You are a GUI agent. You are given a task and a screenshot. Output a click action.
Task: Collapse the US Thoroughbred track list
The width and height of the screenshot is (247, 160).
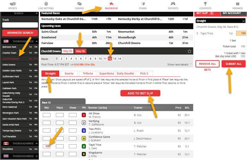37,41
